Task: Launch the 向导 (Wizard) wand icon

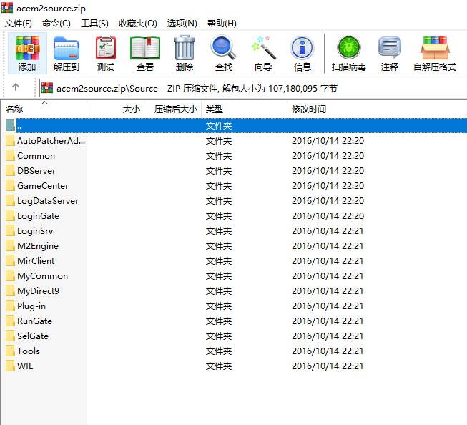Action: (x=263, y=53)
